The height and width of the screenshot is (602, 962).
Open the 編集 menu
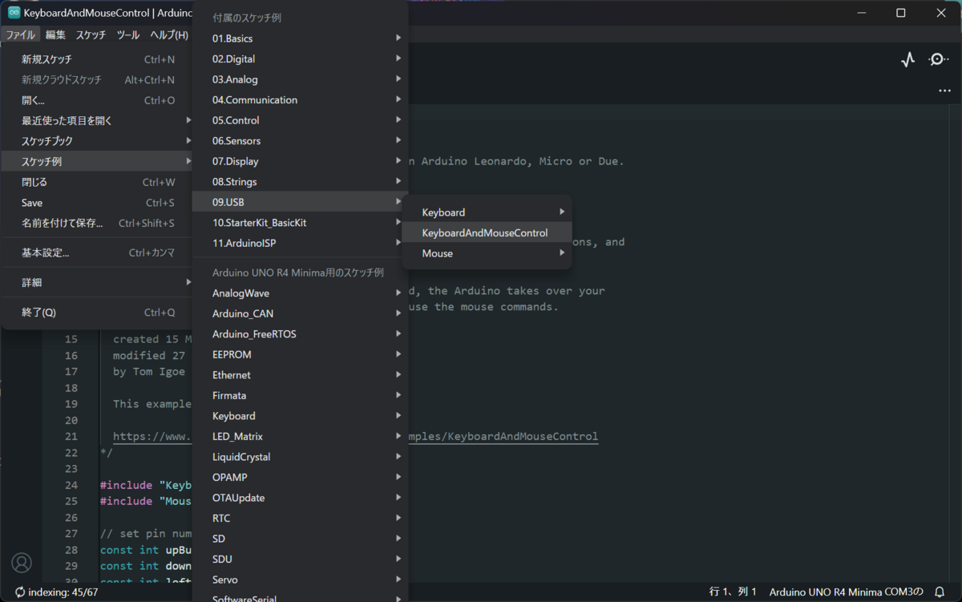coord(55,34)
